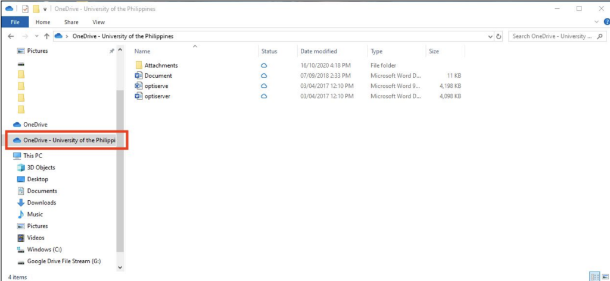The image size is (610, 281).
Task: Click the Properties quick access icon
Action: pos(25,9)
